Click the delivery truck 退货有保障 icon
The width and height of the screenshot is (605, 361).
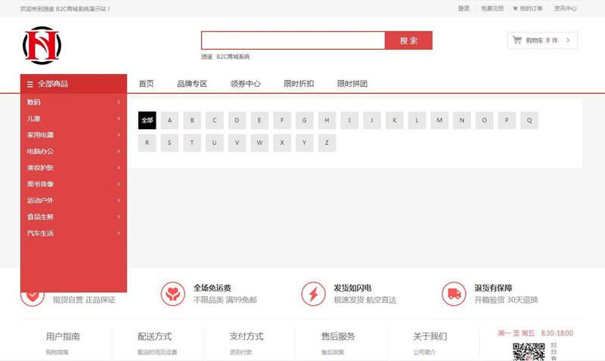tap(454, 294)
